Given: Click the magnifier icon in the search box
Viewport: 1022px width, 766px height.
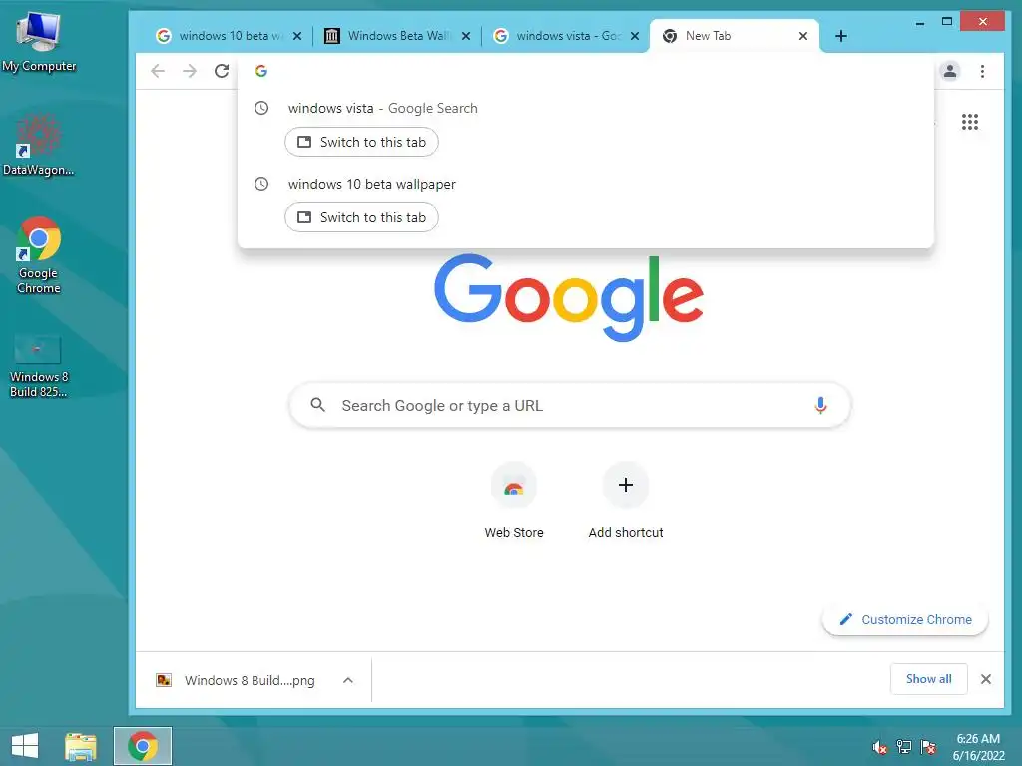Looking at the screenshot, I should click(x=318, y=405).
